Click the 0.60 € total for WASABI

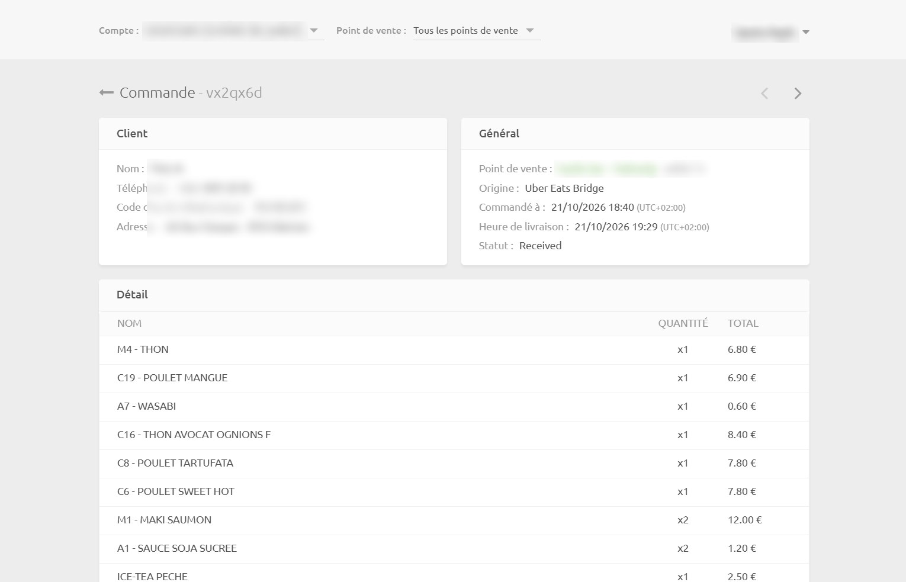[x=742, y=406]
